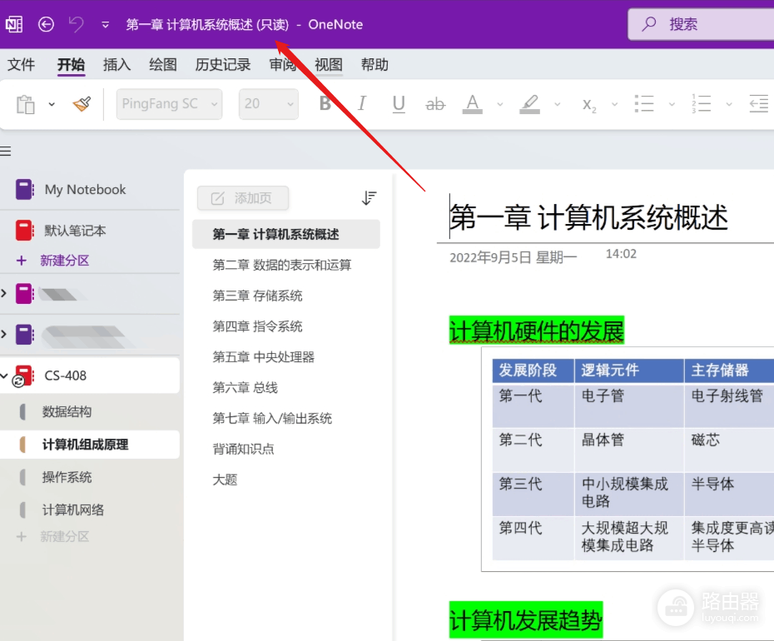Click the red CS-408 sync notebook icon
This screenshot has width=774, height=641.
click(x=23, y=376)
